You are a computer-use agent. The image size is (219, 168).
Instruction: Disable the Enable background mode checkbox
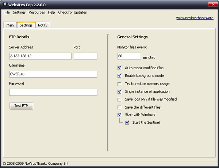click(x=119, y=76)
